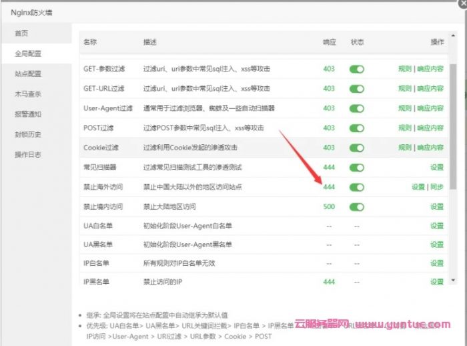This screenshot has height=346, width=467.
Task: Toggle the GET-参数过滤 status switch
Action: pyautogui.click(x=357, y=69)
